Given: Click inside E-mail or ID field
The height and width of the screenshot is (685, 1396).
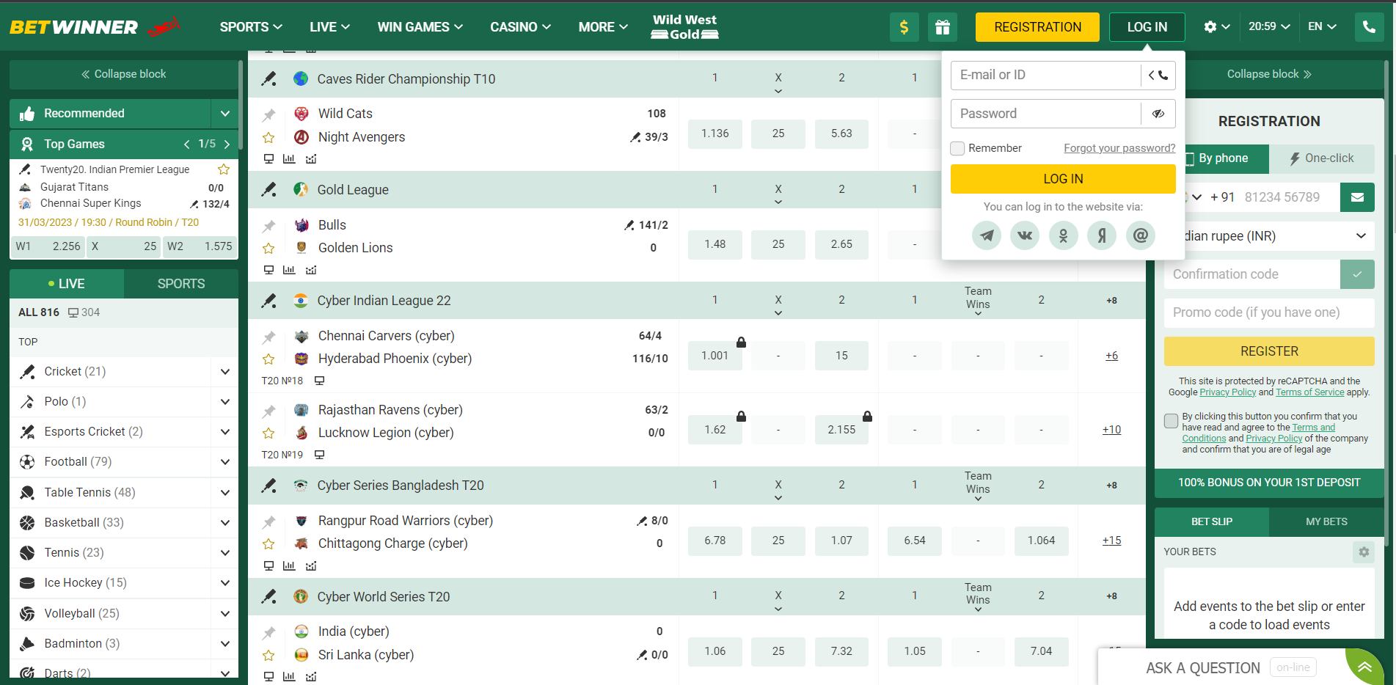Looking at the screenshot, I should 1045,75.
